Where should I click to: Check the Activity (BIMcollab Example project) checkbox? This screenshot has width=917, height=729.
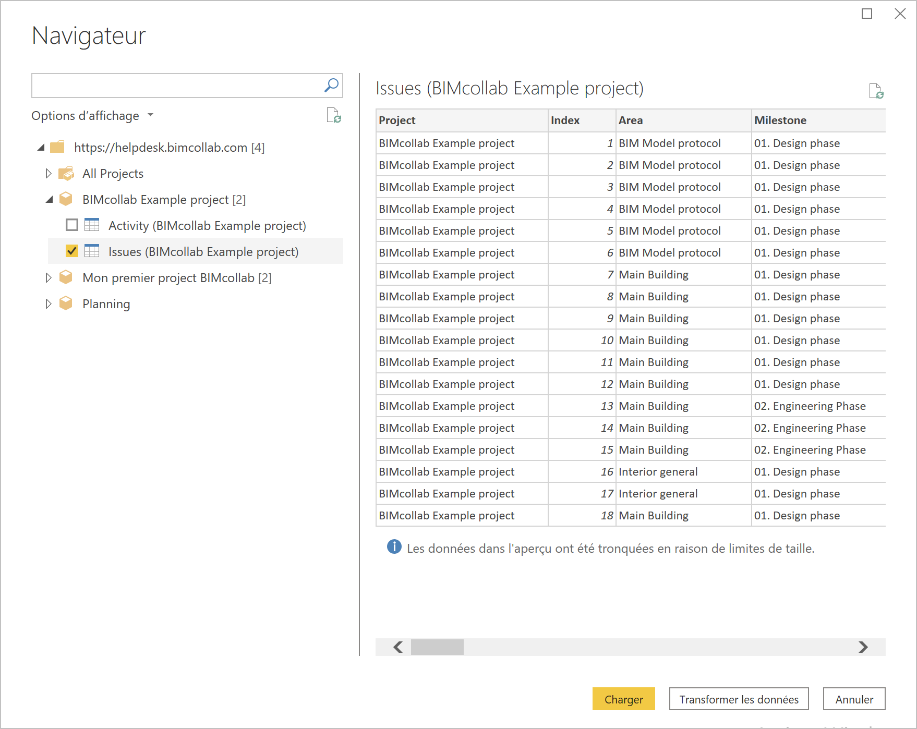tap(72, 225)
